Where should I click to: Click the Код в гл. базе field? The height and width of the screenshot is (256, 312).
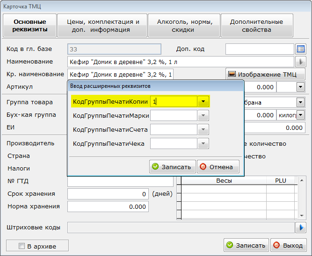click(x=114, y=49)
